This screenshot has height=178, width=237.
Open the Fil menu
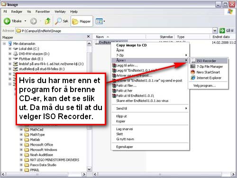[5, 11]
